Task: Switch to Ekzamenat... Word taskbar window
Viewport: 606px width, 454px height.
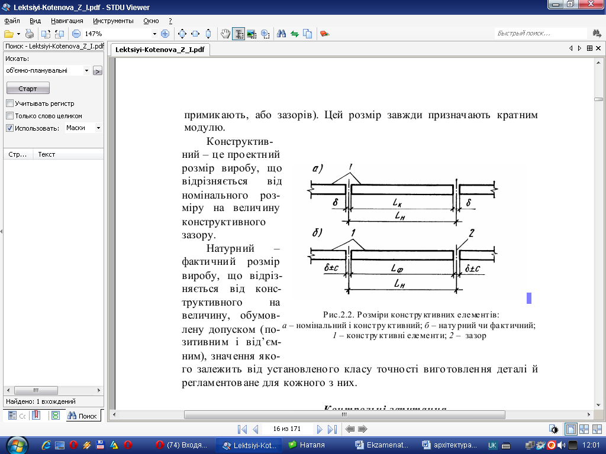Action: 383,445
